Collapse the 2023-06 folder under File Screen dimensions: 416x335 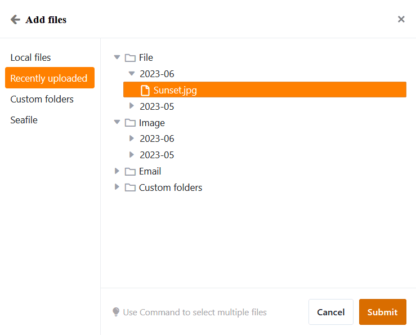click(132, 74)
